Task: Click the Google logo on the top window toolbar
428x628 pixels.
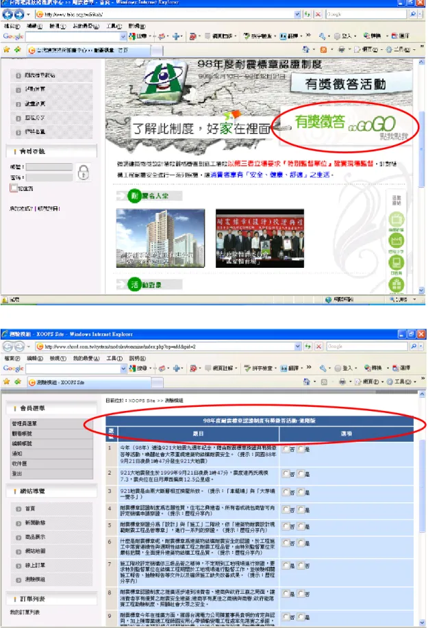Action: click(13, 36)
